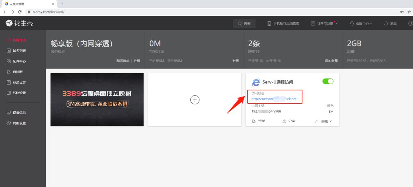Expand the 编辑 dropdown on Serv-U card
Image resolution: width=413 pixels, height=187 pixels.
coord(323,121)
